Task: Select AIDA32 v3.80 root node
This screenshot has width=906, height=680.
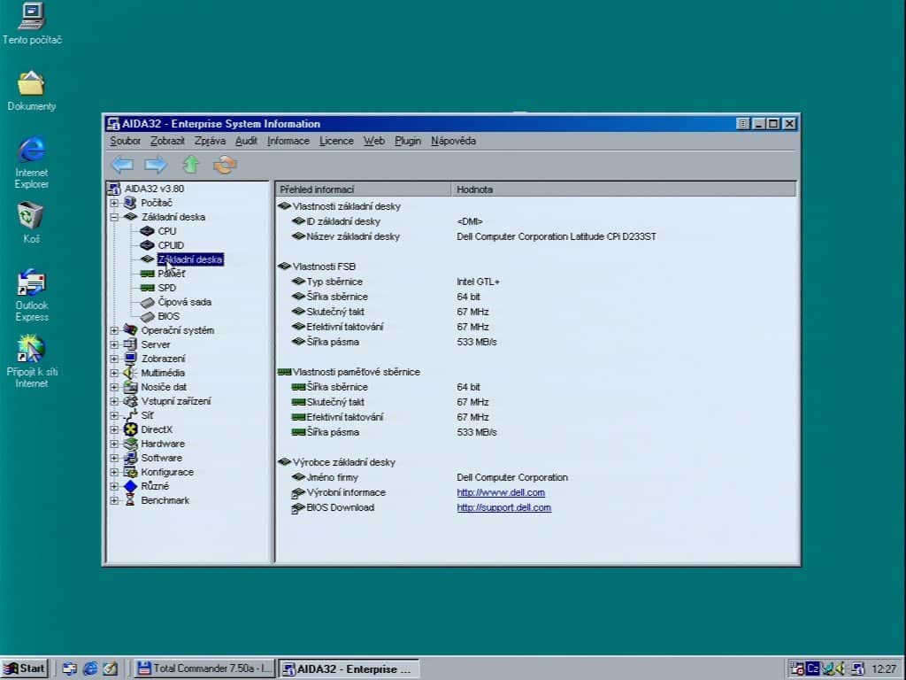Action: point(154,189)
